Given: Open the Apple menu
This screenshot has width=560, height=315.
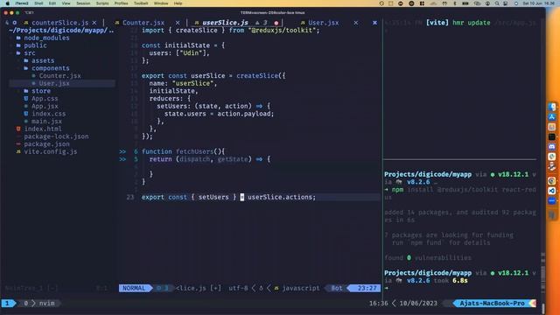Looking at the screenshot, I should pos(8,3).
